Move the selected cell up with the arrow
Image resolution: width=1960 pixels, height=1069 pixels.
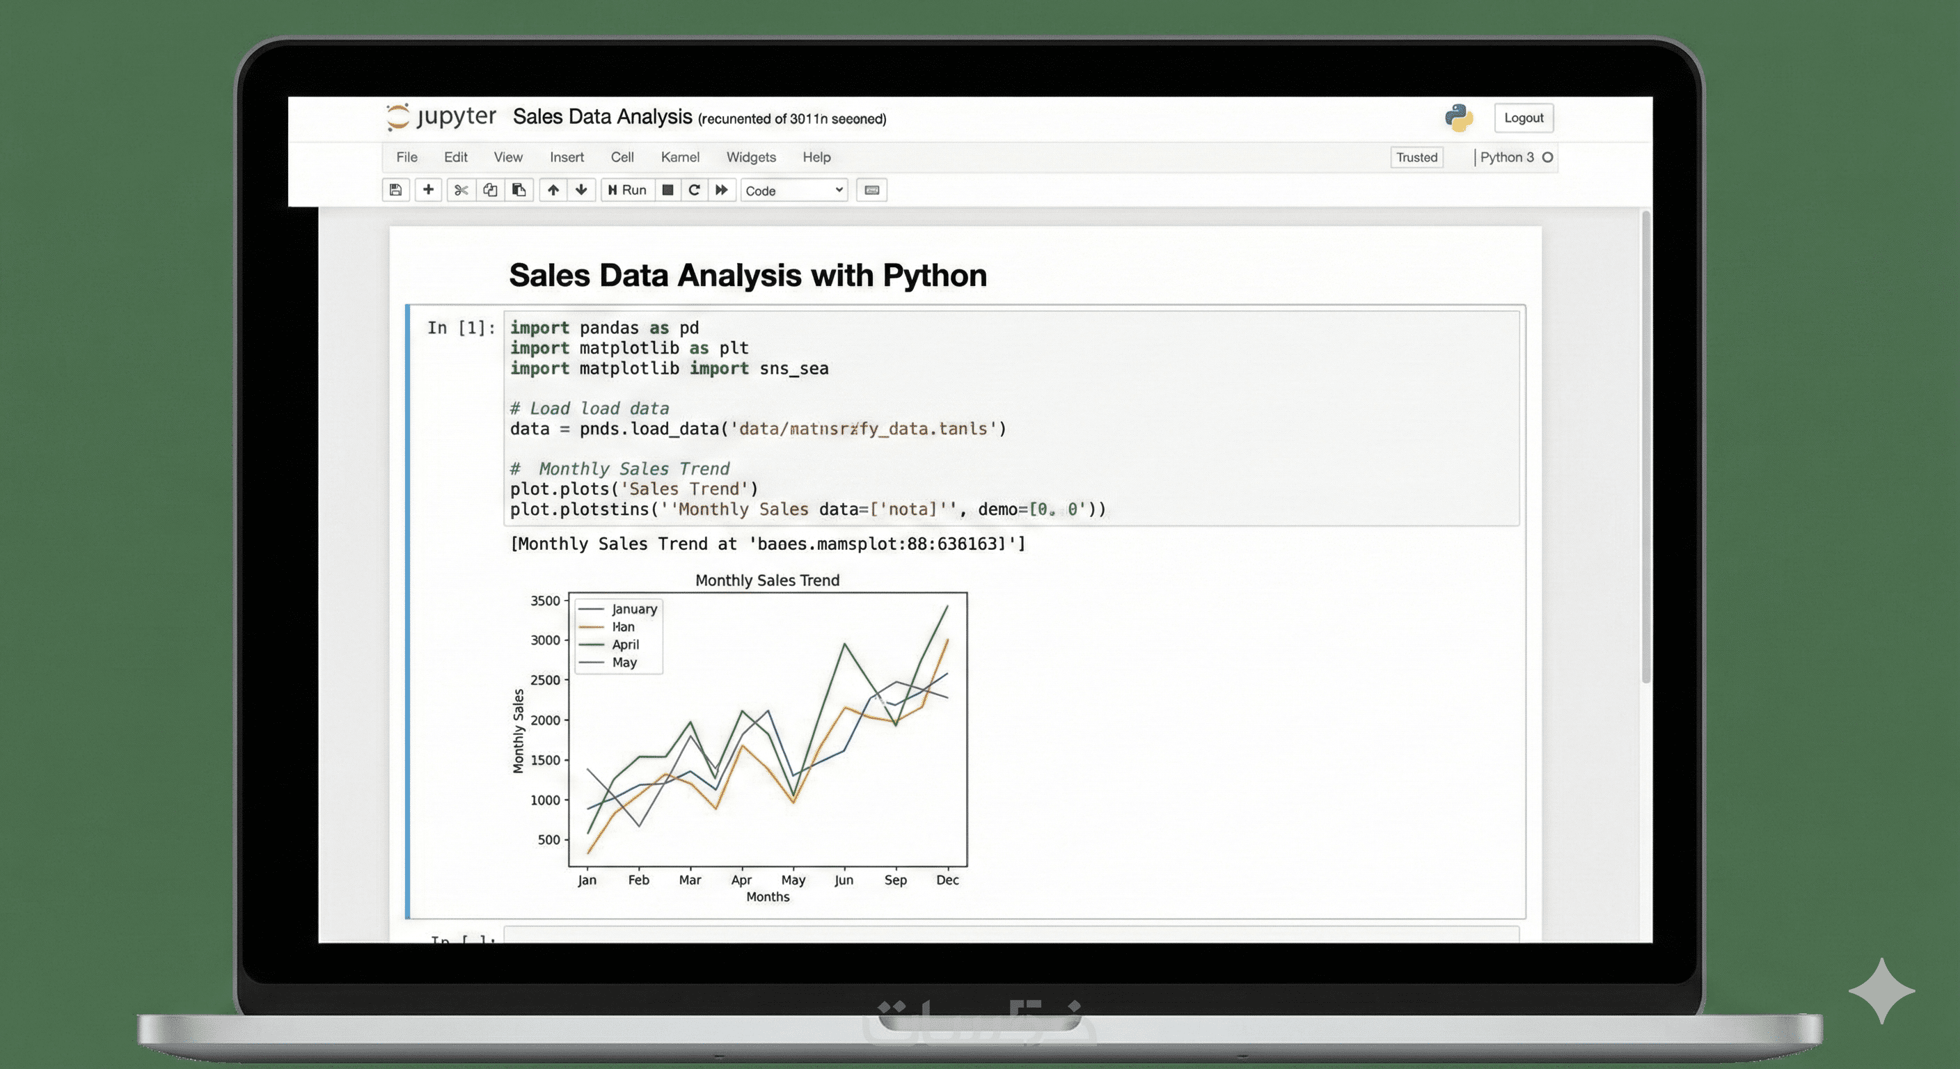[x=553, y=190]
